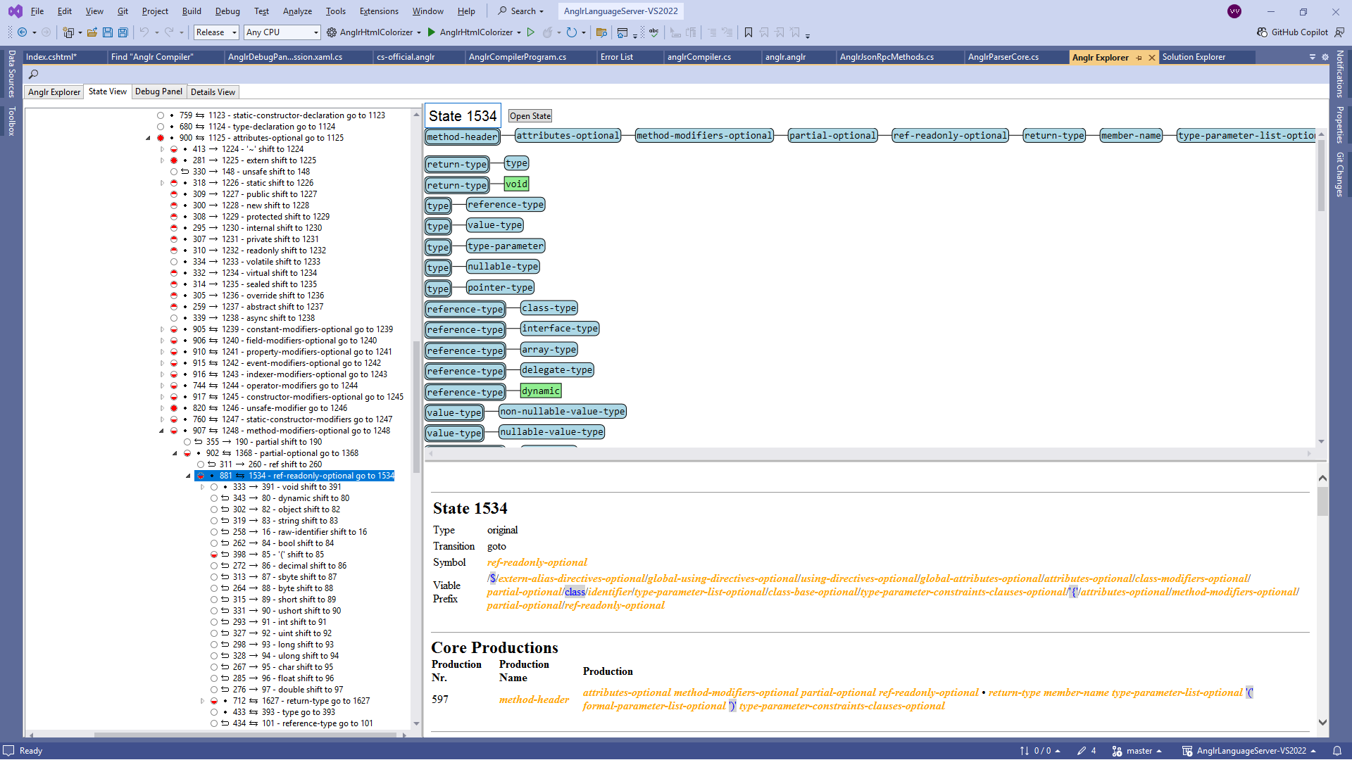Open the Solution Explorer tab

(1194, 57)
